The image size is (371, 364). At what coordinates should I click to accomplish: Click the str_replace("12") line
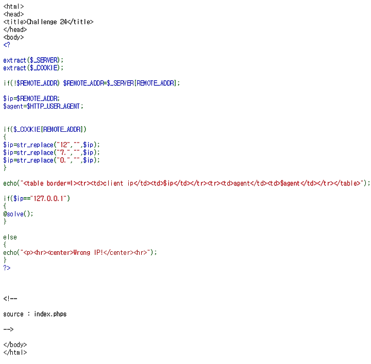[x=52, y=145]
